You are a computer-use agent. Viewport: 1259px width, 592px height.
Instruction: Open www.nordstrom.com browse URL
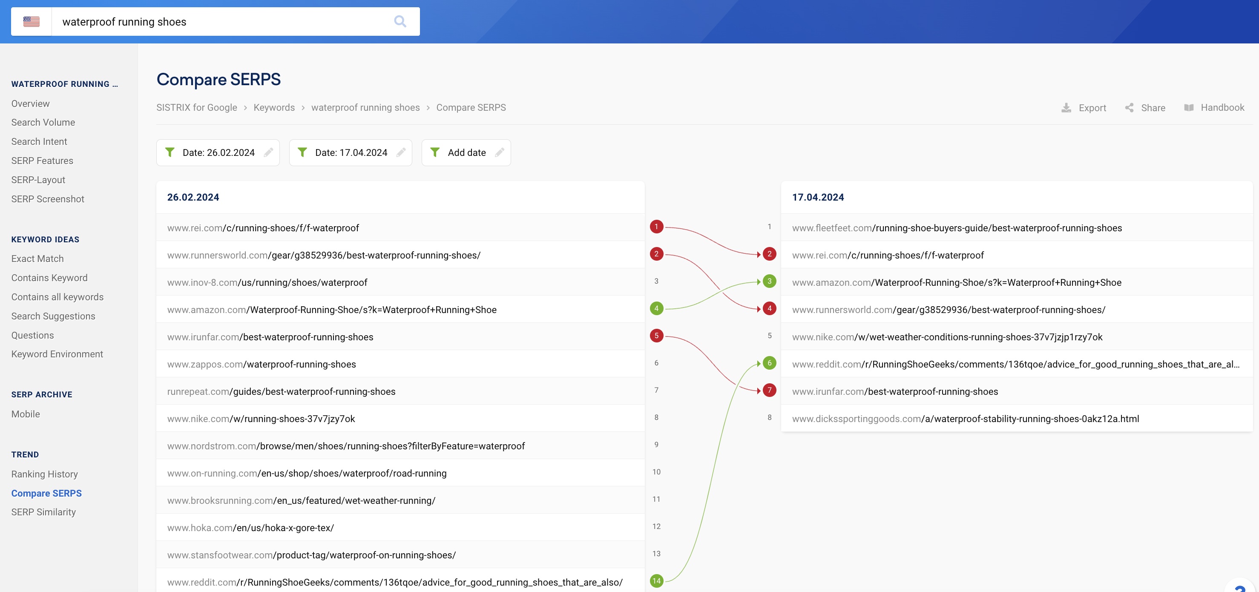point(346,446)
